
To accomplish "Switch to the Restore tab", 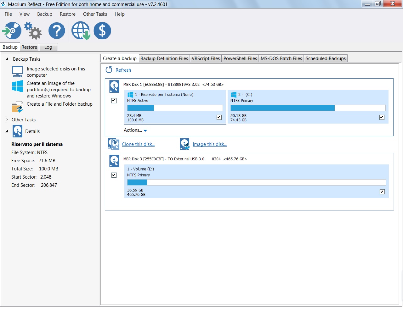I will (x=29, y=47).
